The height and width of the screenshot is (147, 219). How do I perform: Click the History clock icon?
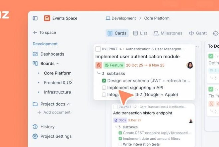35,127
